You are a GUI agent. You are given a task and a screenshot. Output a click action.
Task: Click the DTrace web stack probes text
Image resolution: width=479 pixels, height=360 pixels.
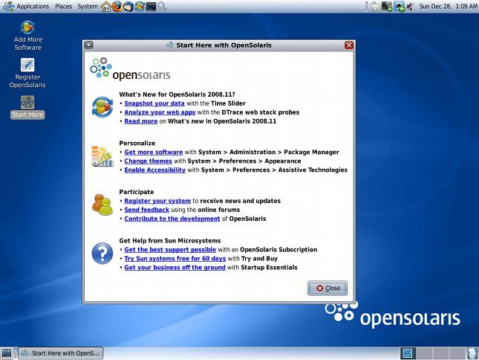coord(261,112)
